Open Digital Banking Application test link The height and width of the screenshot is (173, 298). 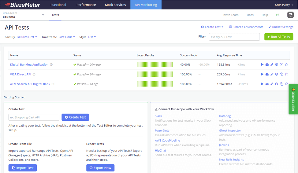coord(29,64)
